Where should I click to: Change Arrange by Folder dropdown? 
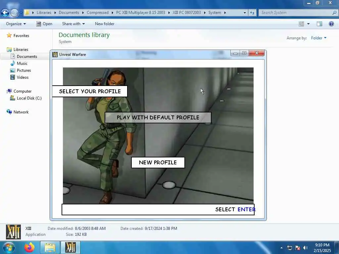(x=319, y=38)
